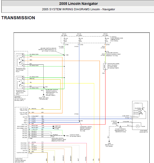Click the 'POSITION 4' pin label
Image resolution: width=154 pixels, height=163 pixels.
pyautogui.click(x=24, y=149)
